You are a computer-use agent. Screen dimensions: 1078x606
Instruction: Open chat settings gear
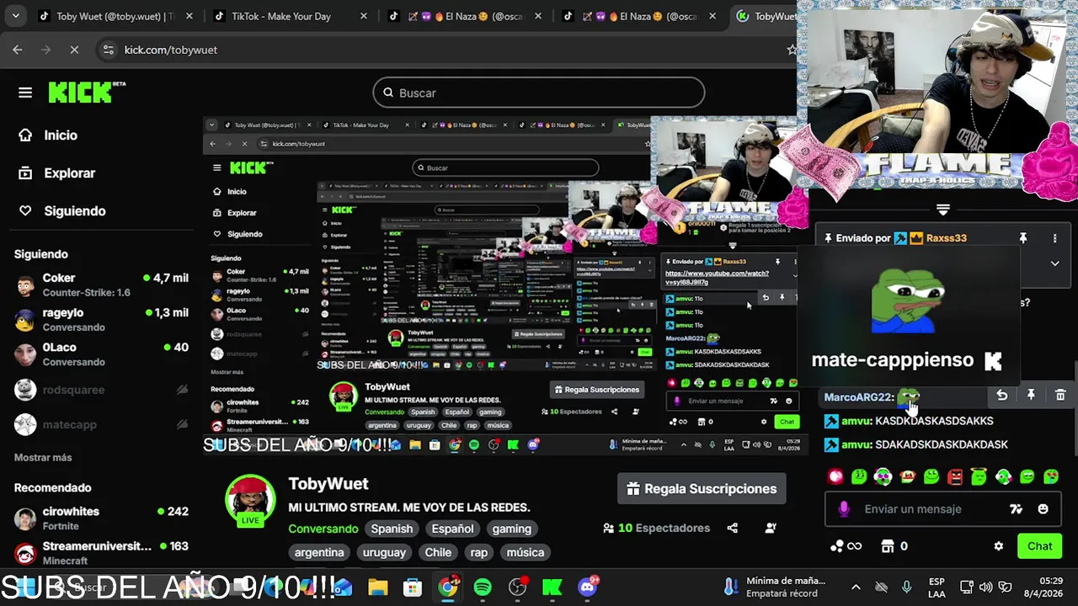pos(998,546)
